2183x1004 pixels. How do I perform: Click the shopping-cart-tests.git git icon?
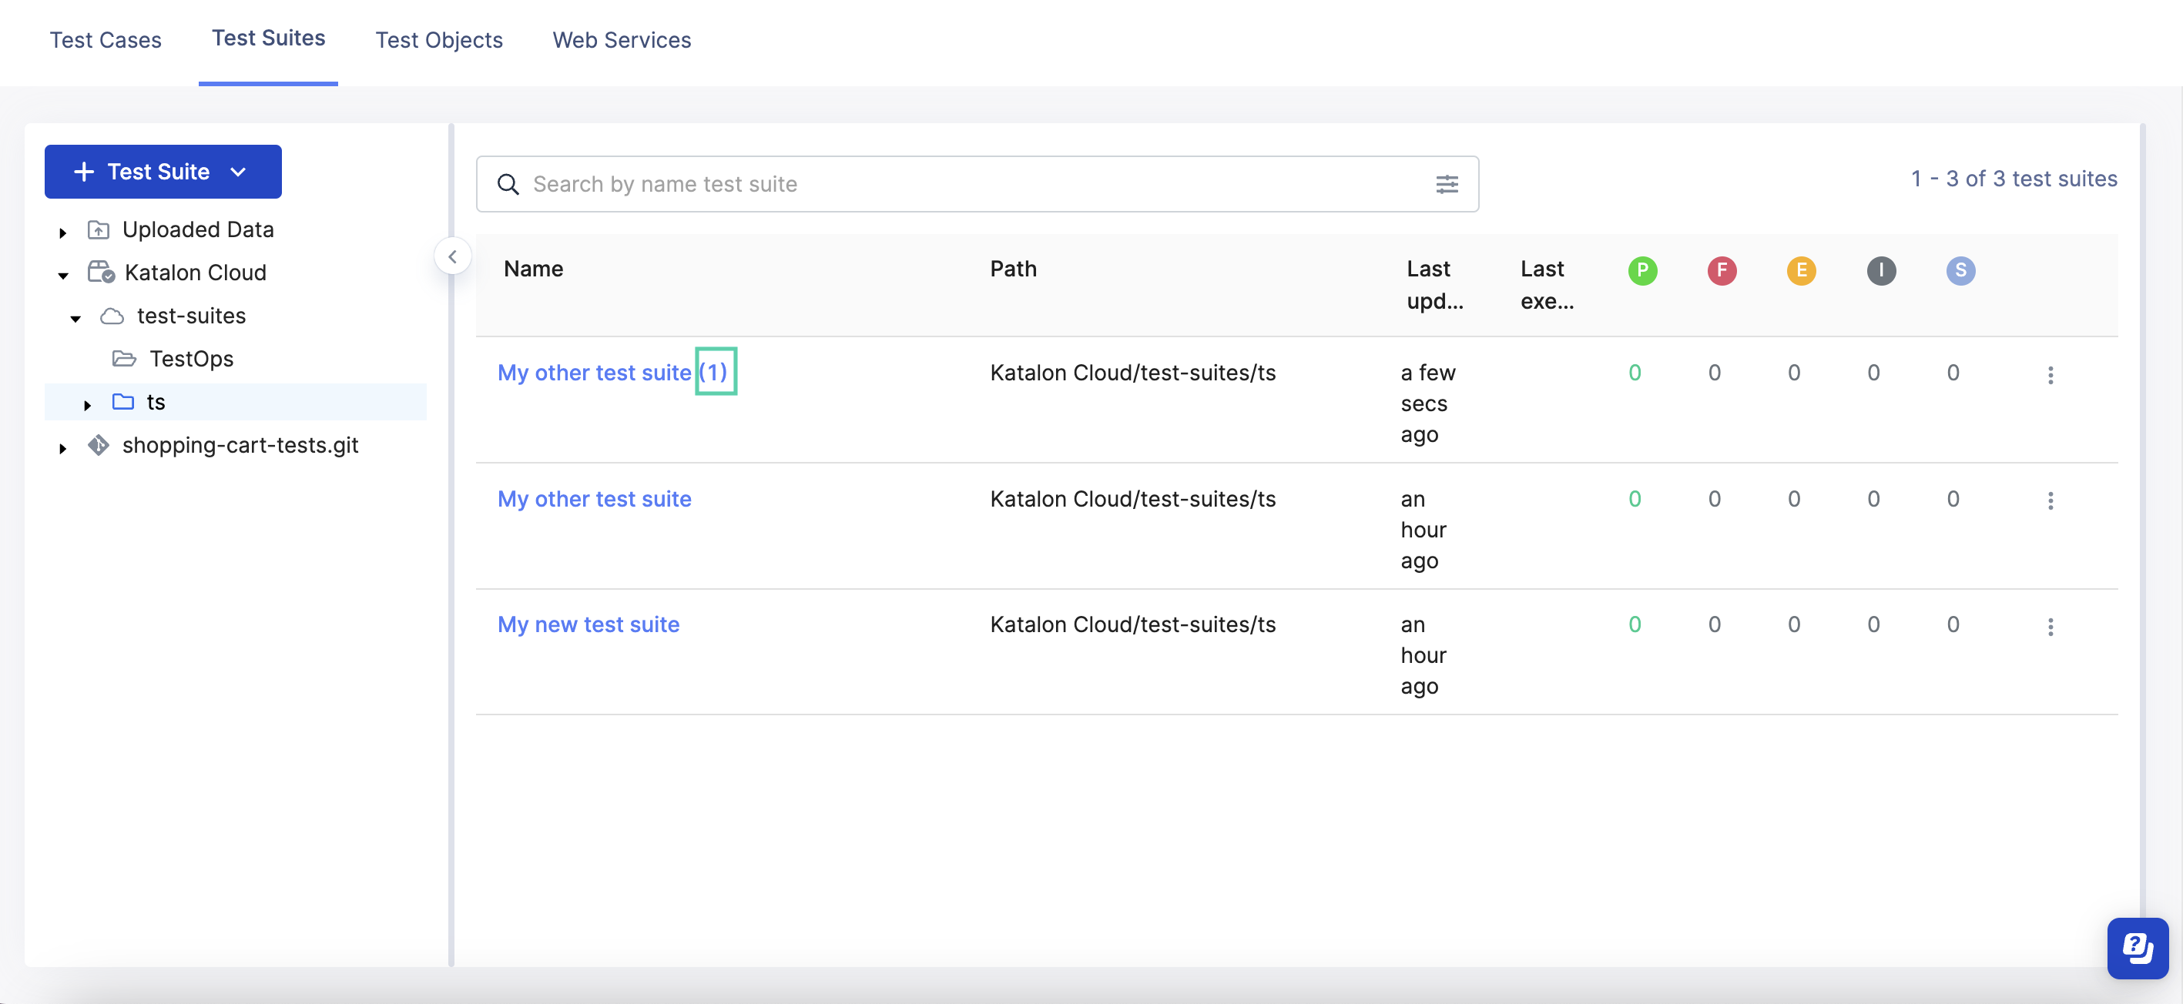99,445
